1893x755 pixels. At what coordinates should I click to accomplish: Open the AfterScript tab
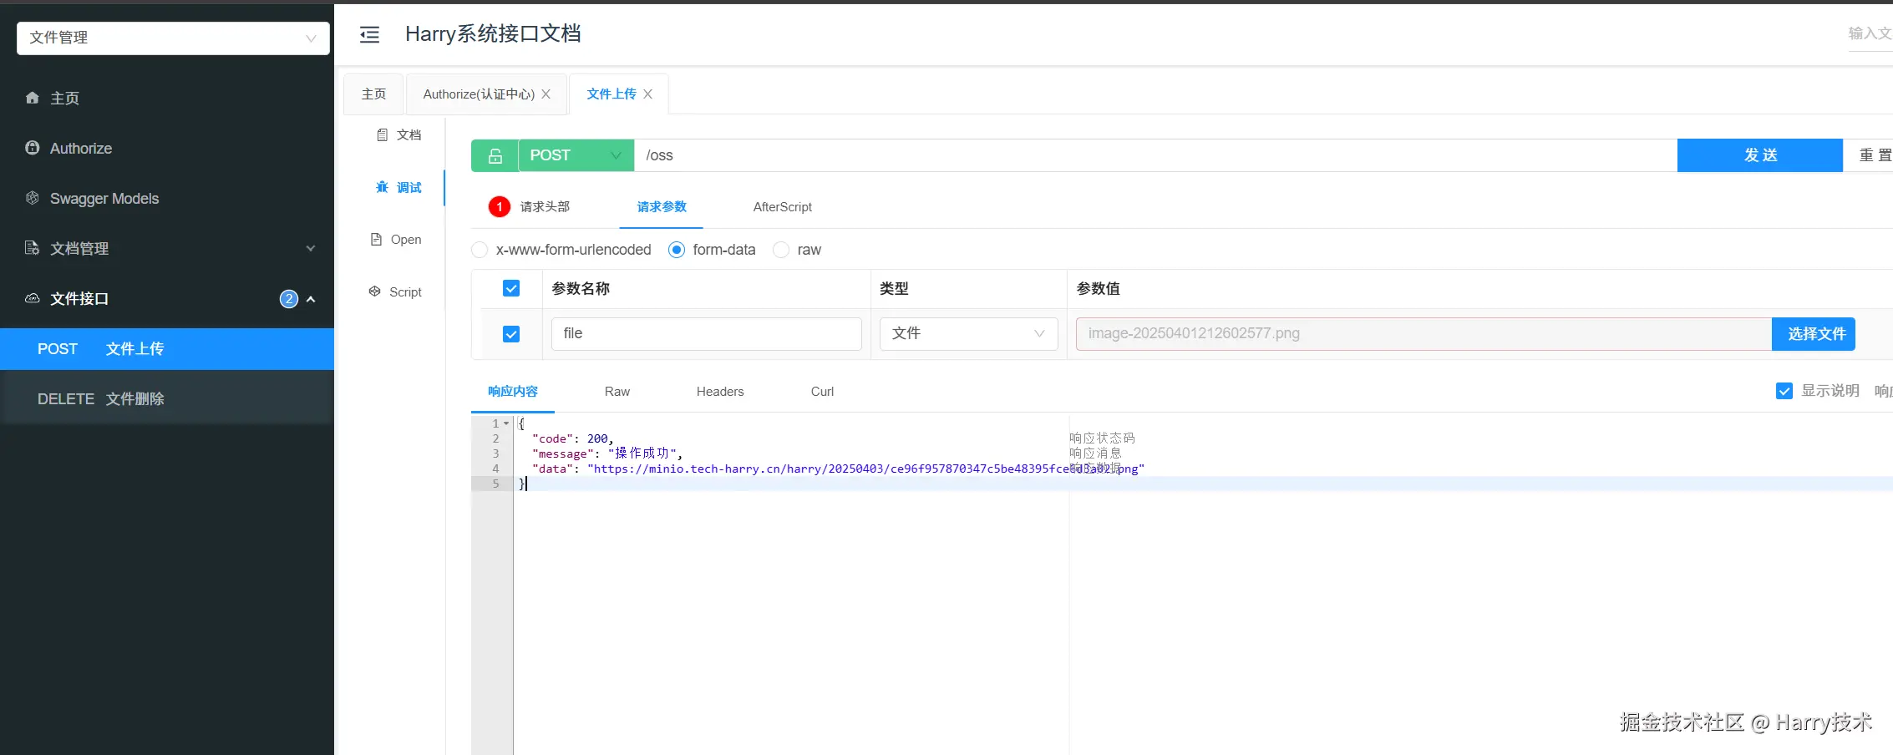pyautogui.click(x=783, y=207)
